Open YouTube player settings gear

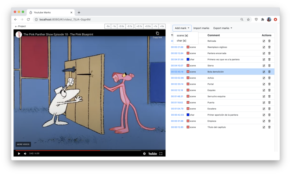click(144, 154)
